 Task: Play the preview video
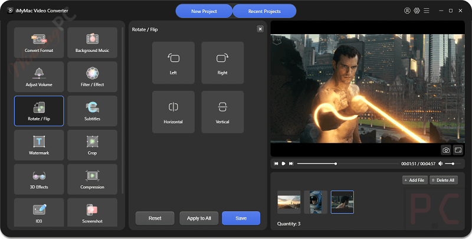point(283,163)
